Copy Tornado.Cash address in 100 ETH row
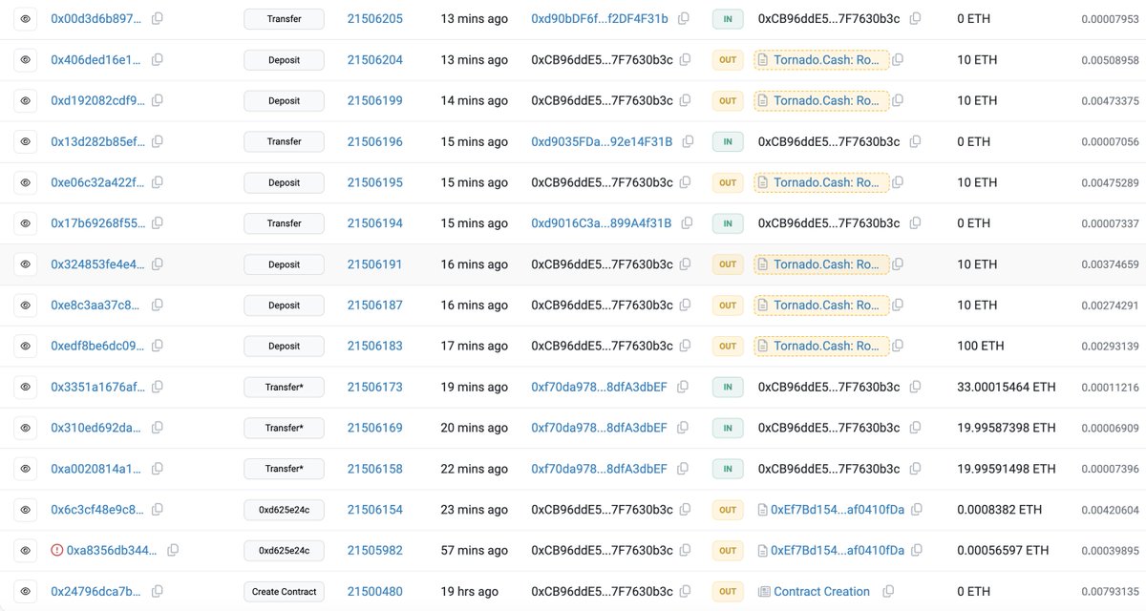This screenshot has height=611, width=1146. [x=898, y=346]
